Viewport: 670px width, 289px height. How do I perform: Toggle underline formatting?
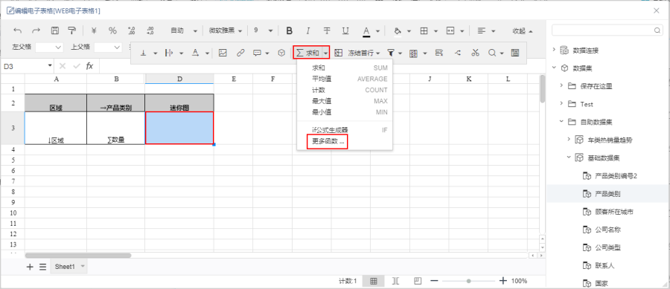(345, 30)
